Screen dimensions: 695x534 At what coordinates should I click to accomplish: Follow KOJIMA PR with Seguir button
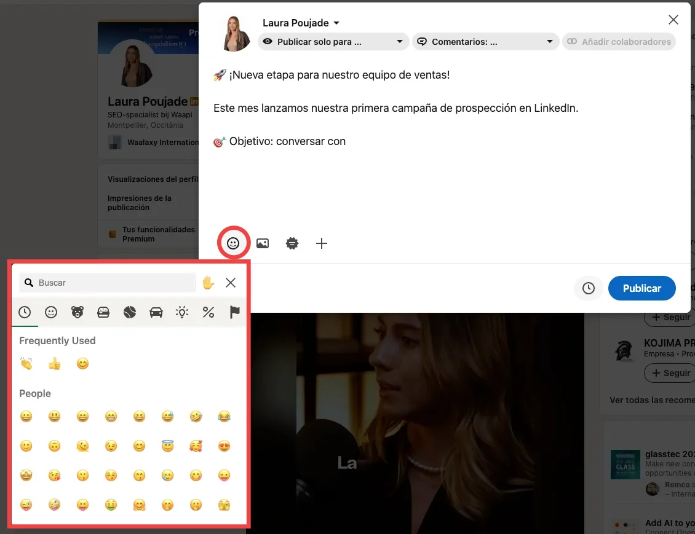point(670,373)
